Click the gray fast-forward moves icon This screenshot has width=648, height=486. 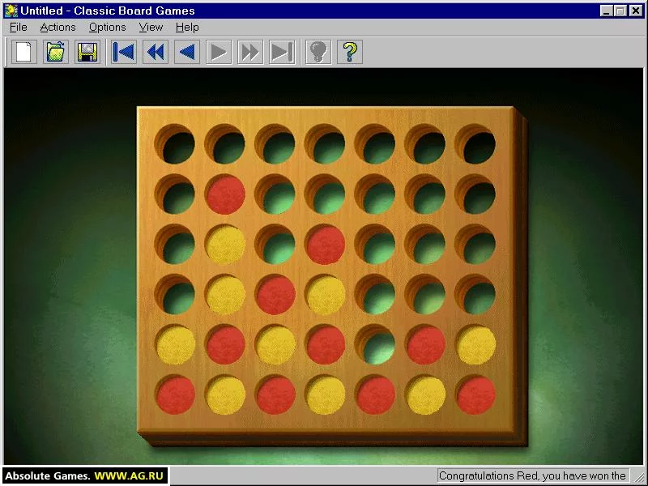[250, 52]
